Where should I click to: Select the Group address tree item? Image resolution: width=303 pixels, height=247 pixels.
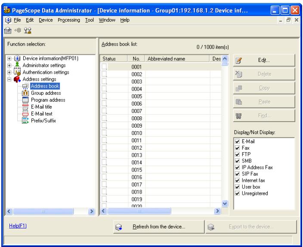pyautogui.click(x=46, y=93)
